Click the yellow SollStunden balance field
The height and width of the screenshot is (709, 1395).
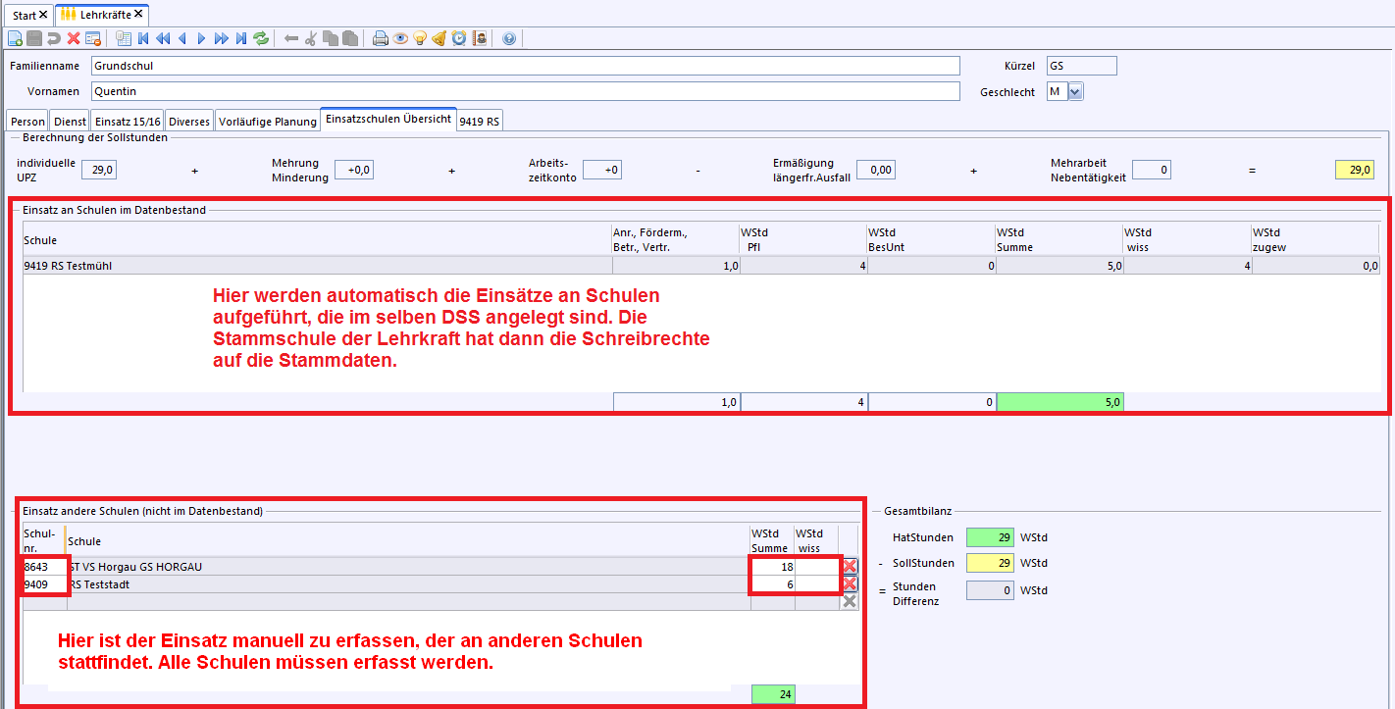point(990,563)
